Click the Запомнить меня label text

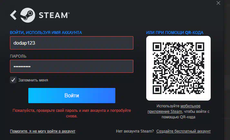(x=33, y=80)
